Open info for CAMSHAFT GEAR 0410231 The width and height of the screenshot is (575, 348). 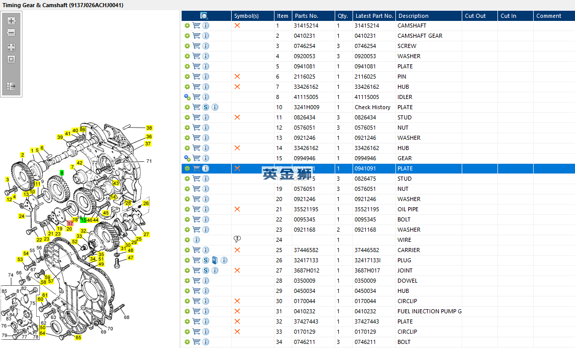click(x=206, y=36)
